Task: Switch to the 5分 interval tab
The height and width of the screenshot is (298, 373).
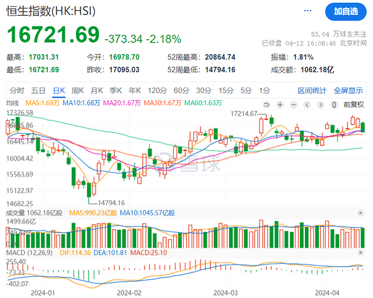Action: click(246, 90)
